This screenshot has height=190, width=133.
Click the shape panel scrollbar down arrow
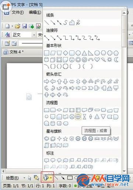point(124,171)
